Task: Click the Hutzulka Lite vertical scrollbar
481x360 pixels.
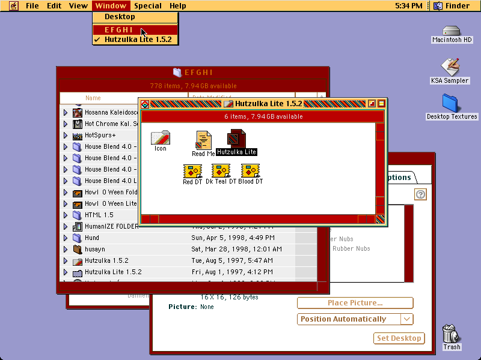Action: [x=380, y=169]
